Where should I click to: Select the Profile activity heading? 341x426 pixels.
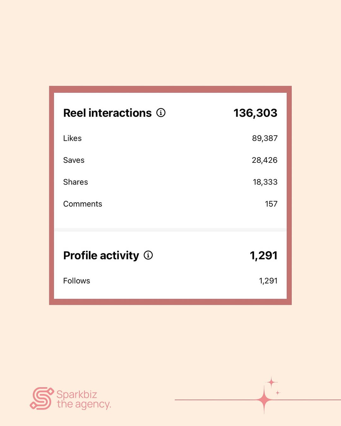101,255
